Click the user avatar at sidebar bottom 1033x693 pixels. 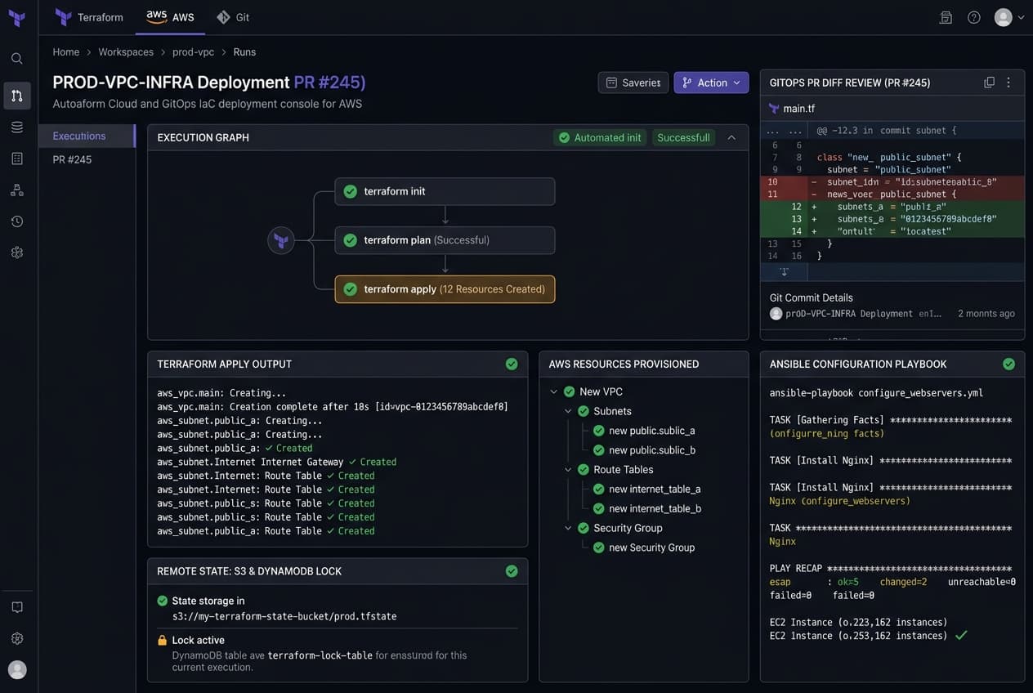[x=17, y=669]
